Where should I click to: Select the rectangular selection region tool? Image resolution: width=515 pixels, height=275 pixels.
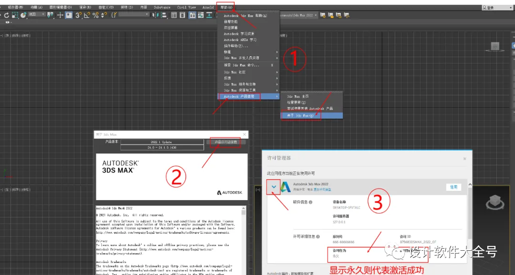click(x=15, y=15)
